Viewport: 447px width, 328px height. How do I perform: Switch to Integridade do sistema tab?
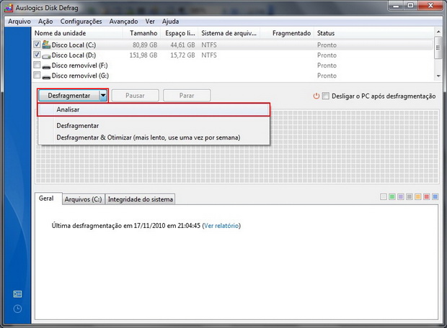click(x=141, y=199)
